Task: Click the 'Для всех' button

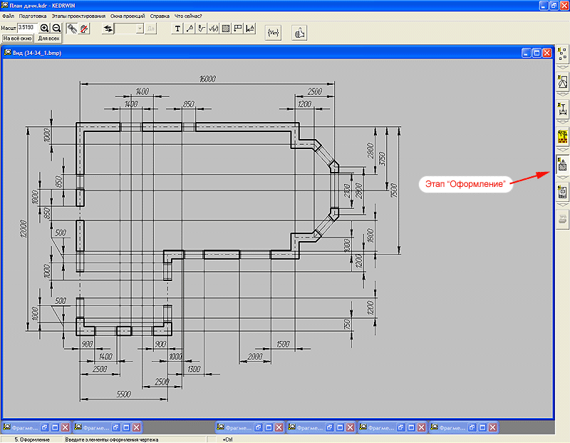Action: point(48,39)
